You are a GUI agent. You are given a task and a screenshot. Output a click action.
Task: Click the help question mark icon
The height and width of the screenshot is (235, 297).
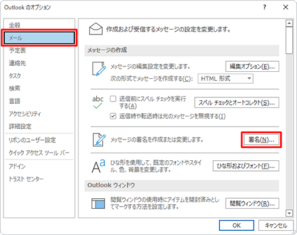[x=264, y=7]
